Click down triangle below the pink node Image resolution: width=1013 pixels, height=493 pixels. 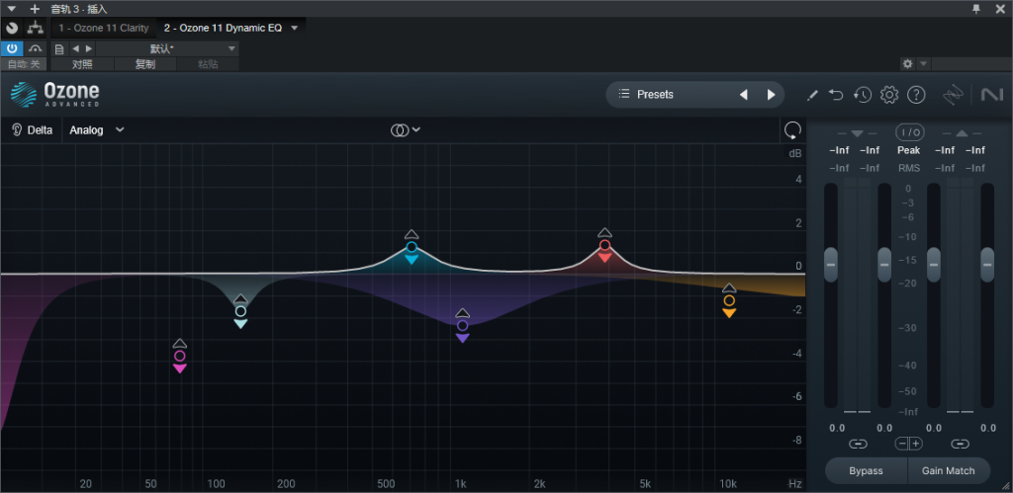pos(180,369)
